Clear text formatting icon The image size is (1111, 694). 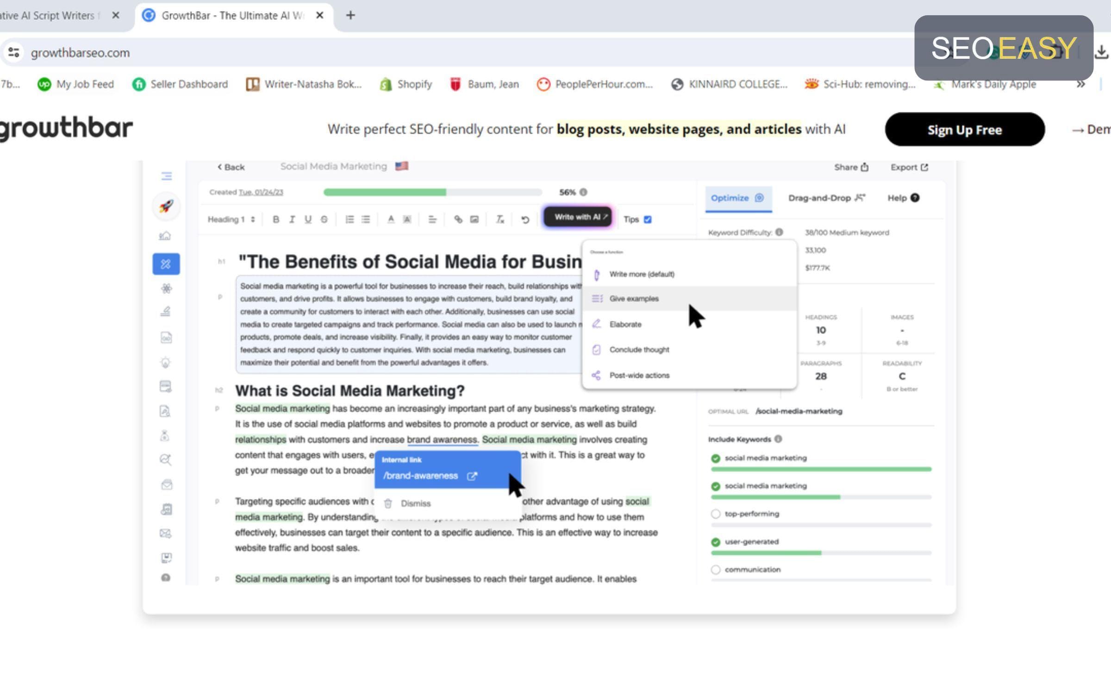(x=500, y=219)
